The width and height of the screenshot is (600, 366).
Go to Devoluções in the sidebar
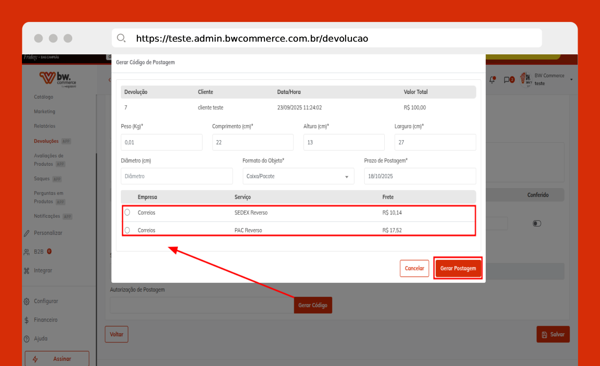(46, 141)
